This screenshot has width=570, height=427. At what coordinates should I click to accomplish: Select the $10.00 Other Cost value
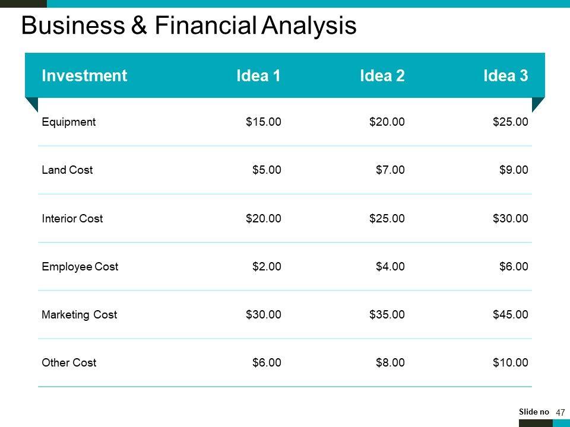pyautogui.click(x=510, y=362)
